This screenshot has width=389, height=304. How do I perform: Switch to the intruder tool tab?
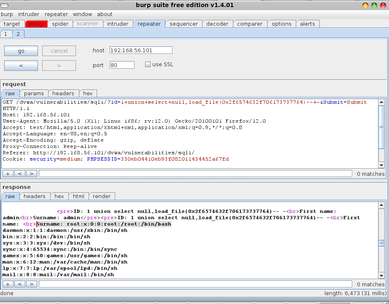[x=118, y=24]
